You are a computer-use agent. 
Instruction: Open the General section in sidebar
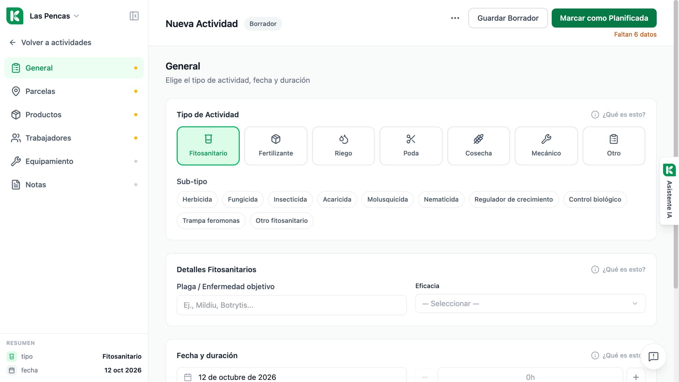pyautogui.click(x=74, y=68)
